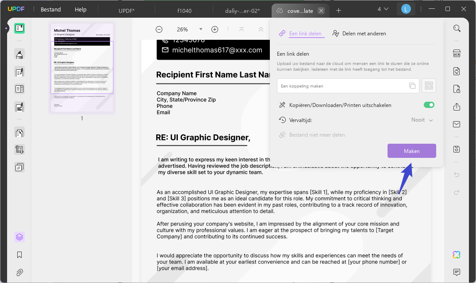
Task: Expand the Vervaltijd Nooit dropdown
Action: point(422,120)
